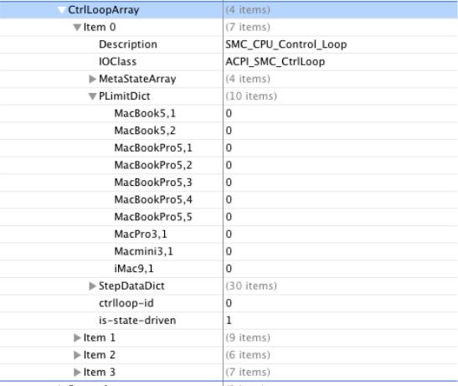Select the MacBookPro5,4 key
Screen dimensions: 458x386
tap(153, 199)
